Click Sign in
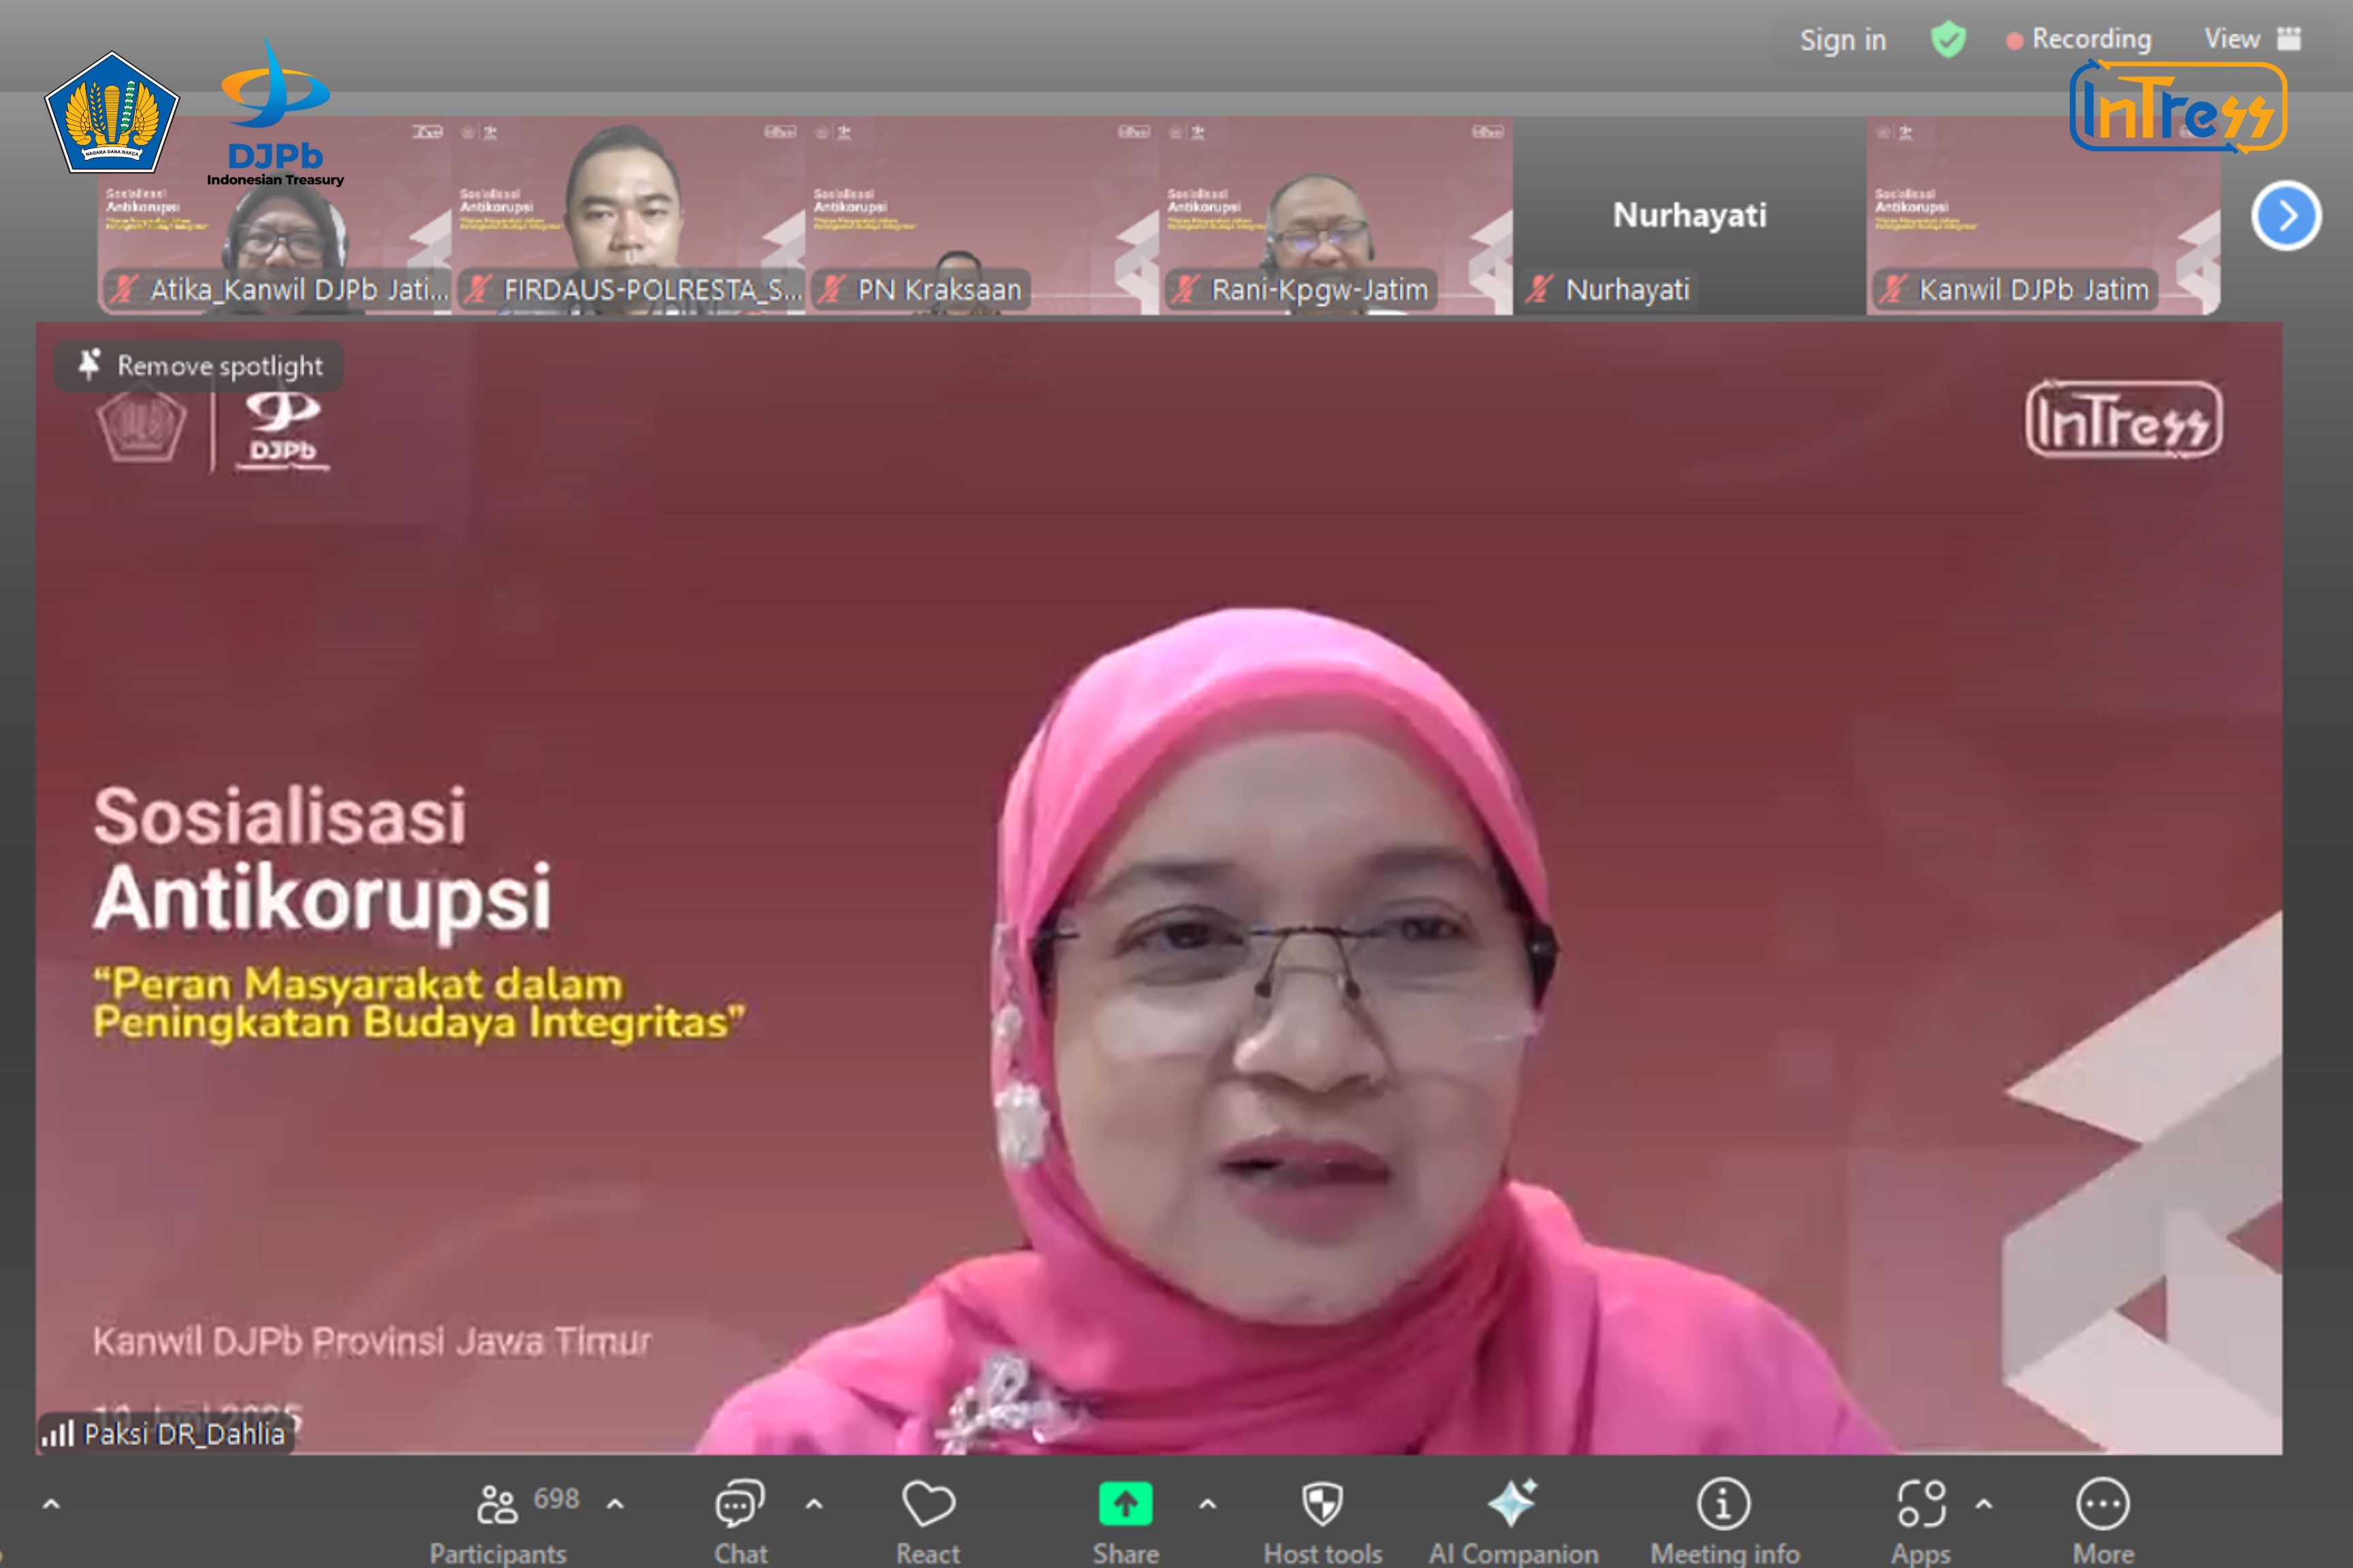 click(x=1843, y=40)
